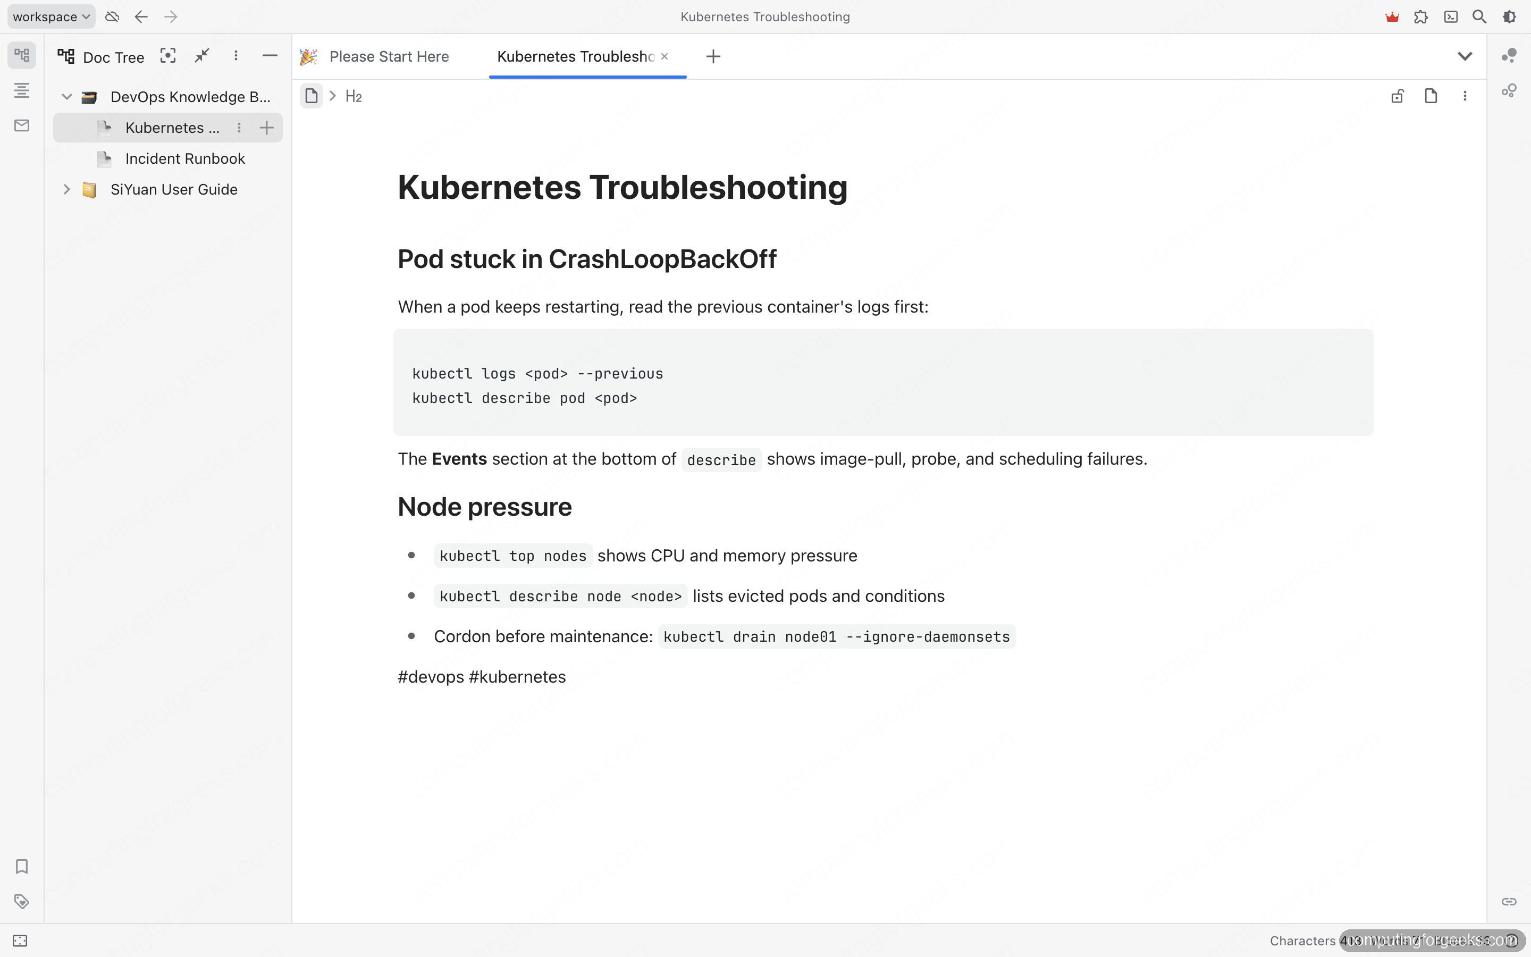Click the #devops #kubernetes tag line
Image resolution: width=1531 pixels, height=957 pixels.
[x=482, y=677]
